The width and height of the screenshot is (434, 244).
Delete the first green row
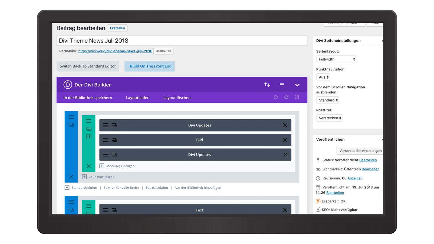[89, 166]
